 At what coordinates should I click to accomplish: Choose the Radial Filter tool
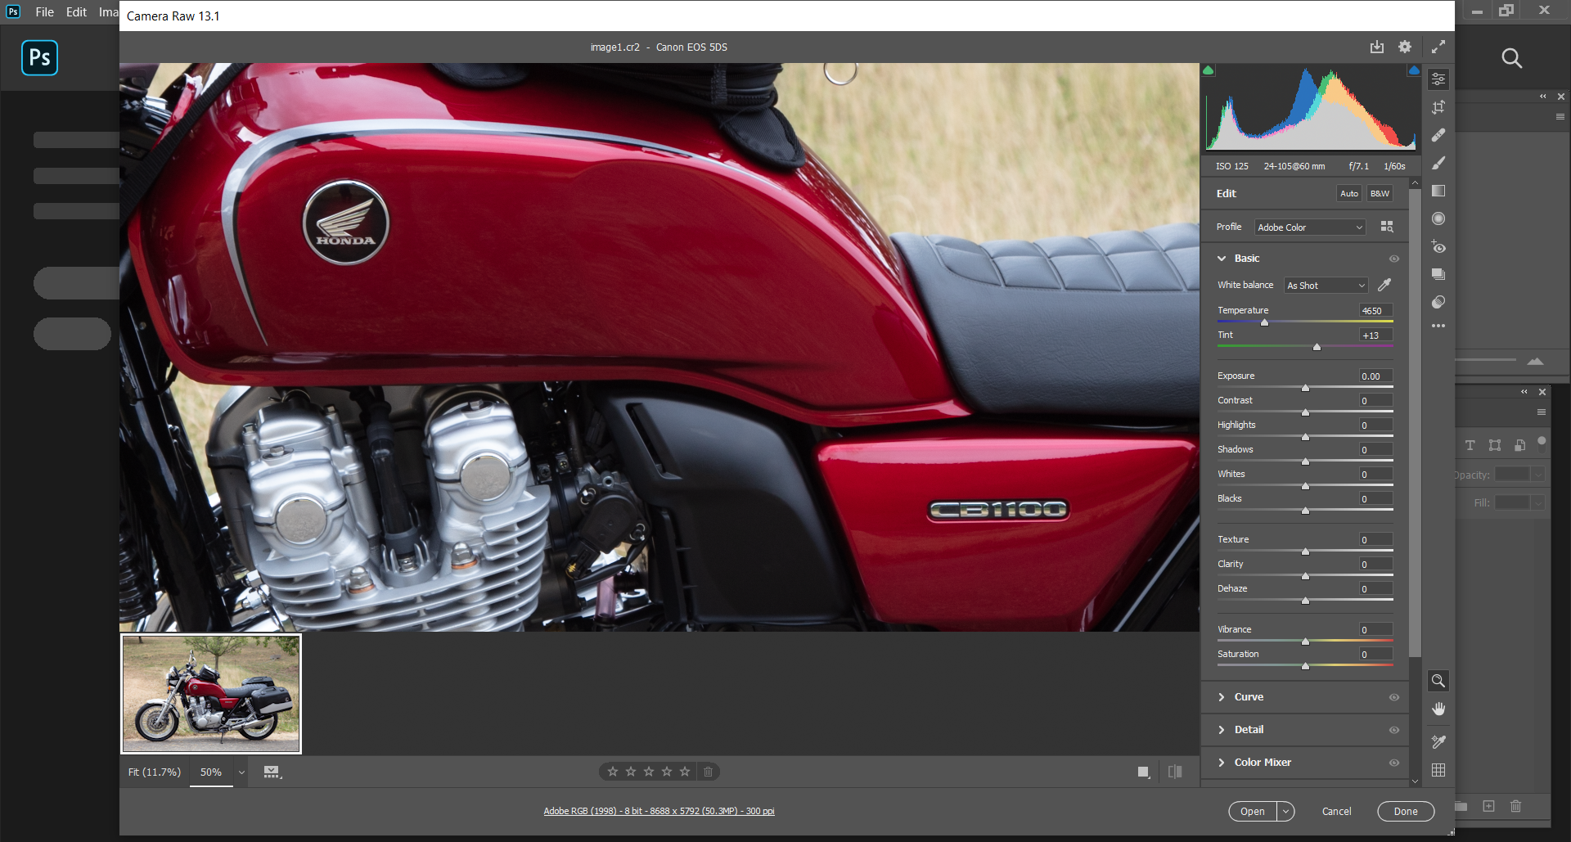tap(1438, 218)
